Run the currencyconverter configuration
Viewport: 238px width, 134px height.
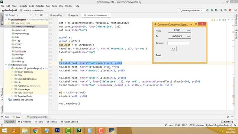coord(207,10)
